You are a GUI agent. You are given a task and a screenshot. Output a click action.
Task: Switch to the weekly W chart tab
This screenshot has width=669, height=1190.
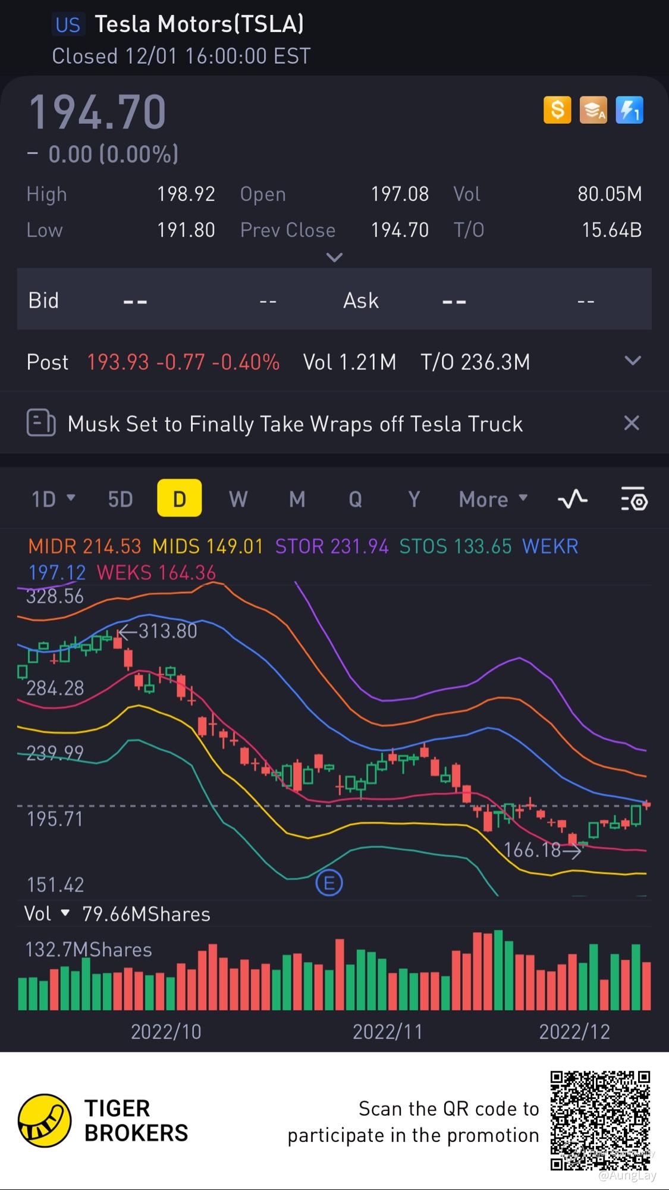click(x=238, y=499)
